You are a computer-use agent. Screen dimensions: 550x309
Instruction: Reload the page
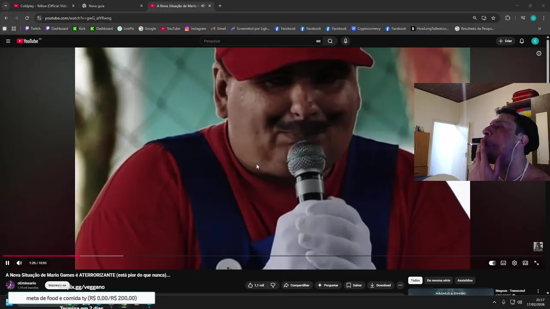click(27, 18)
